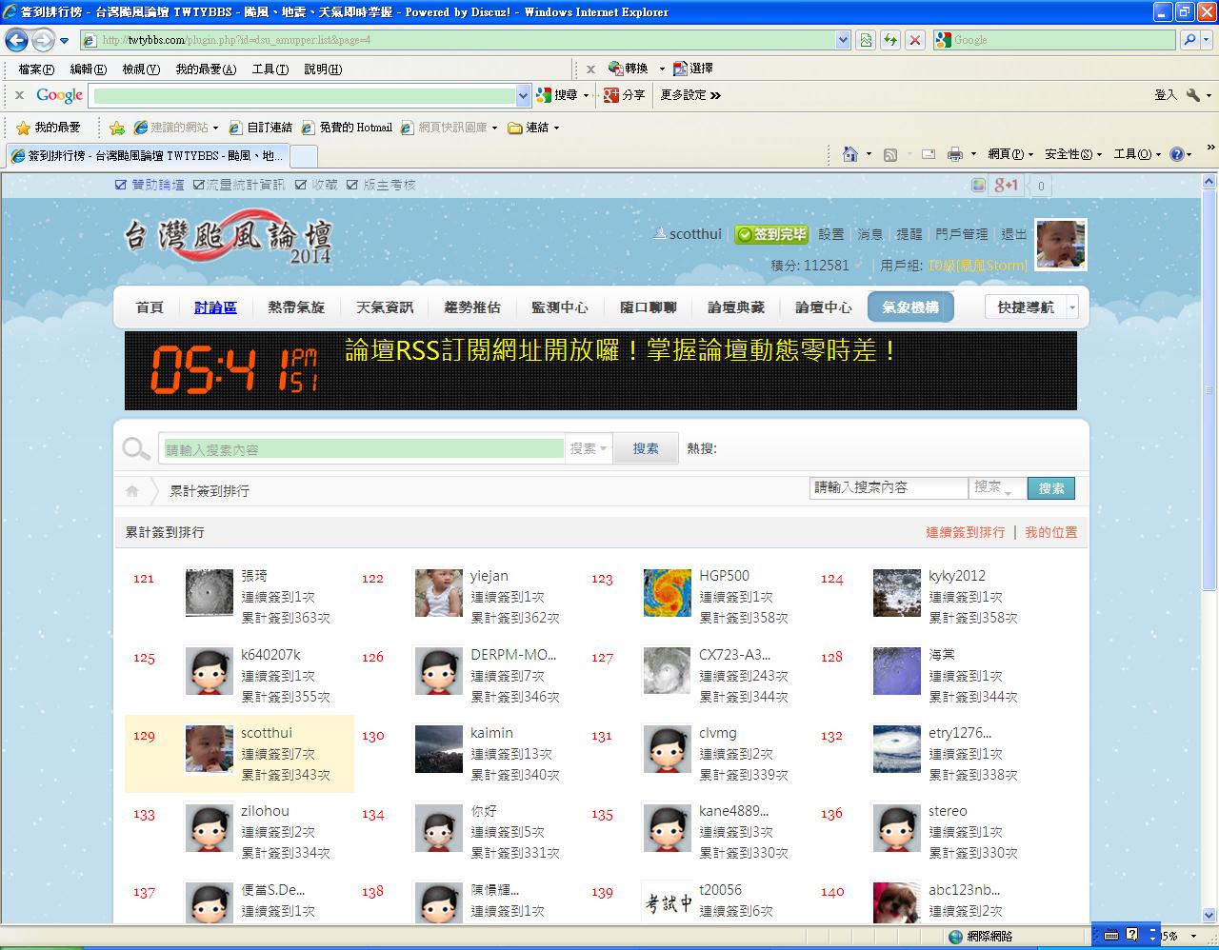Refresh the page using the address bar icon
This screenshot has width=1219, height=950.
click(890, 40)
